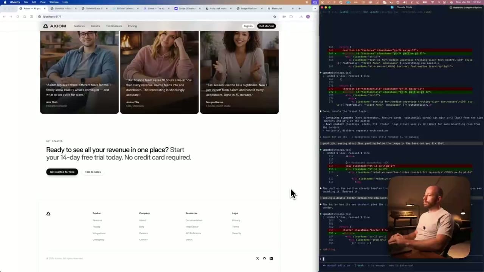Click Restart to Complete Update in terminal
Image resolution: width=484 pixels, height=272 pixels.
(467, 8)
